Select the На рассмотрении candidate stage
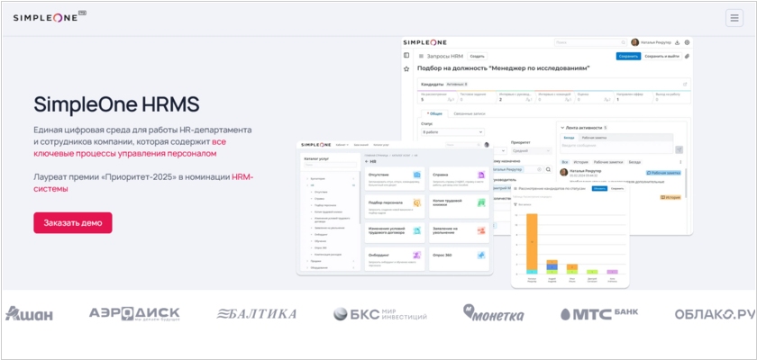This screenshot has width=757, height=360. pyautogui.click(x=437, y=97)
